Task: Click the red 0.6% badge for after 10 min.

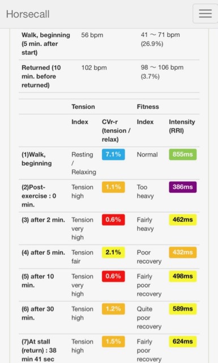Action: coord(113,276)
